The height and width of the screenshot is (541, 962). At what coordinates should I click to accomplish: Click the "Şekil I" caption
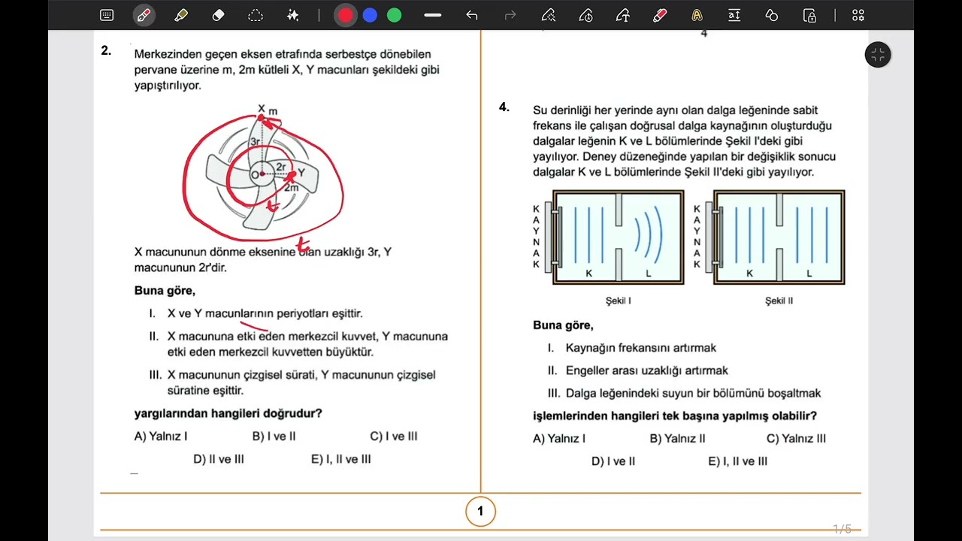[x=619, y=301]
